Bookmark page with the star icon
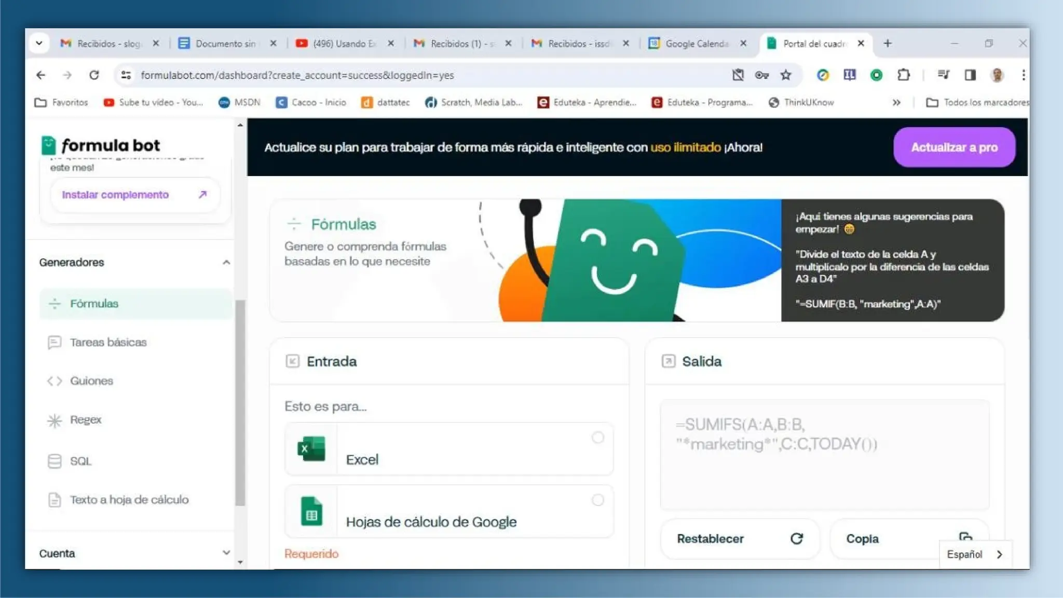This screenshot has width=1063, height=598. (x=786, y=75)
